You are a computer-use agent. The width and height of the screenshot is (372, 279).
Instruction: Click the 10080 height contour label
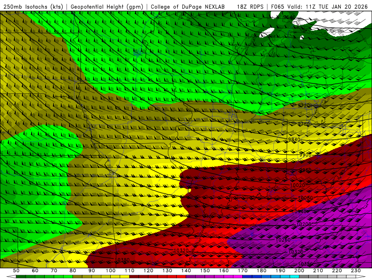coord(305,198)
